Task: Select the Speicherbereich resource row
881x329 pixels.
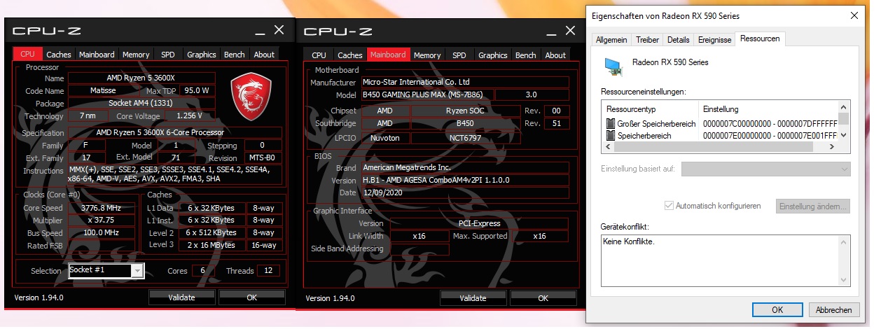Action: click(x=721, y=136)
